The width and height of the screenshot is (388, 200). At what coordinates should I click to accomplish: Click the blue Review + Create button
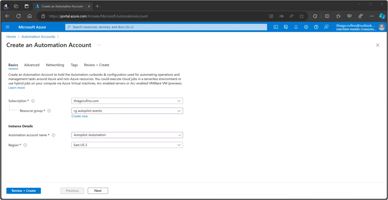click(24, 191)
